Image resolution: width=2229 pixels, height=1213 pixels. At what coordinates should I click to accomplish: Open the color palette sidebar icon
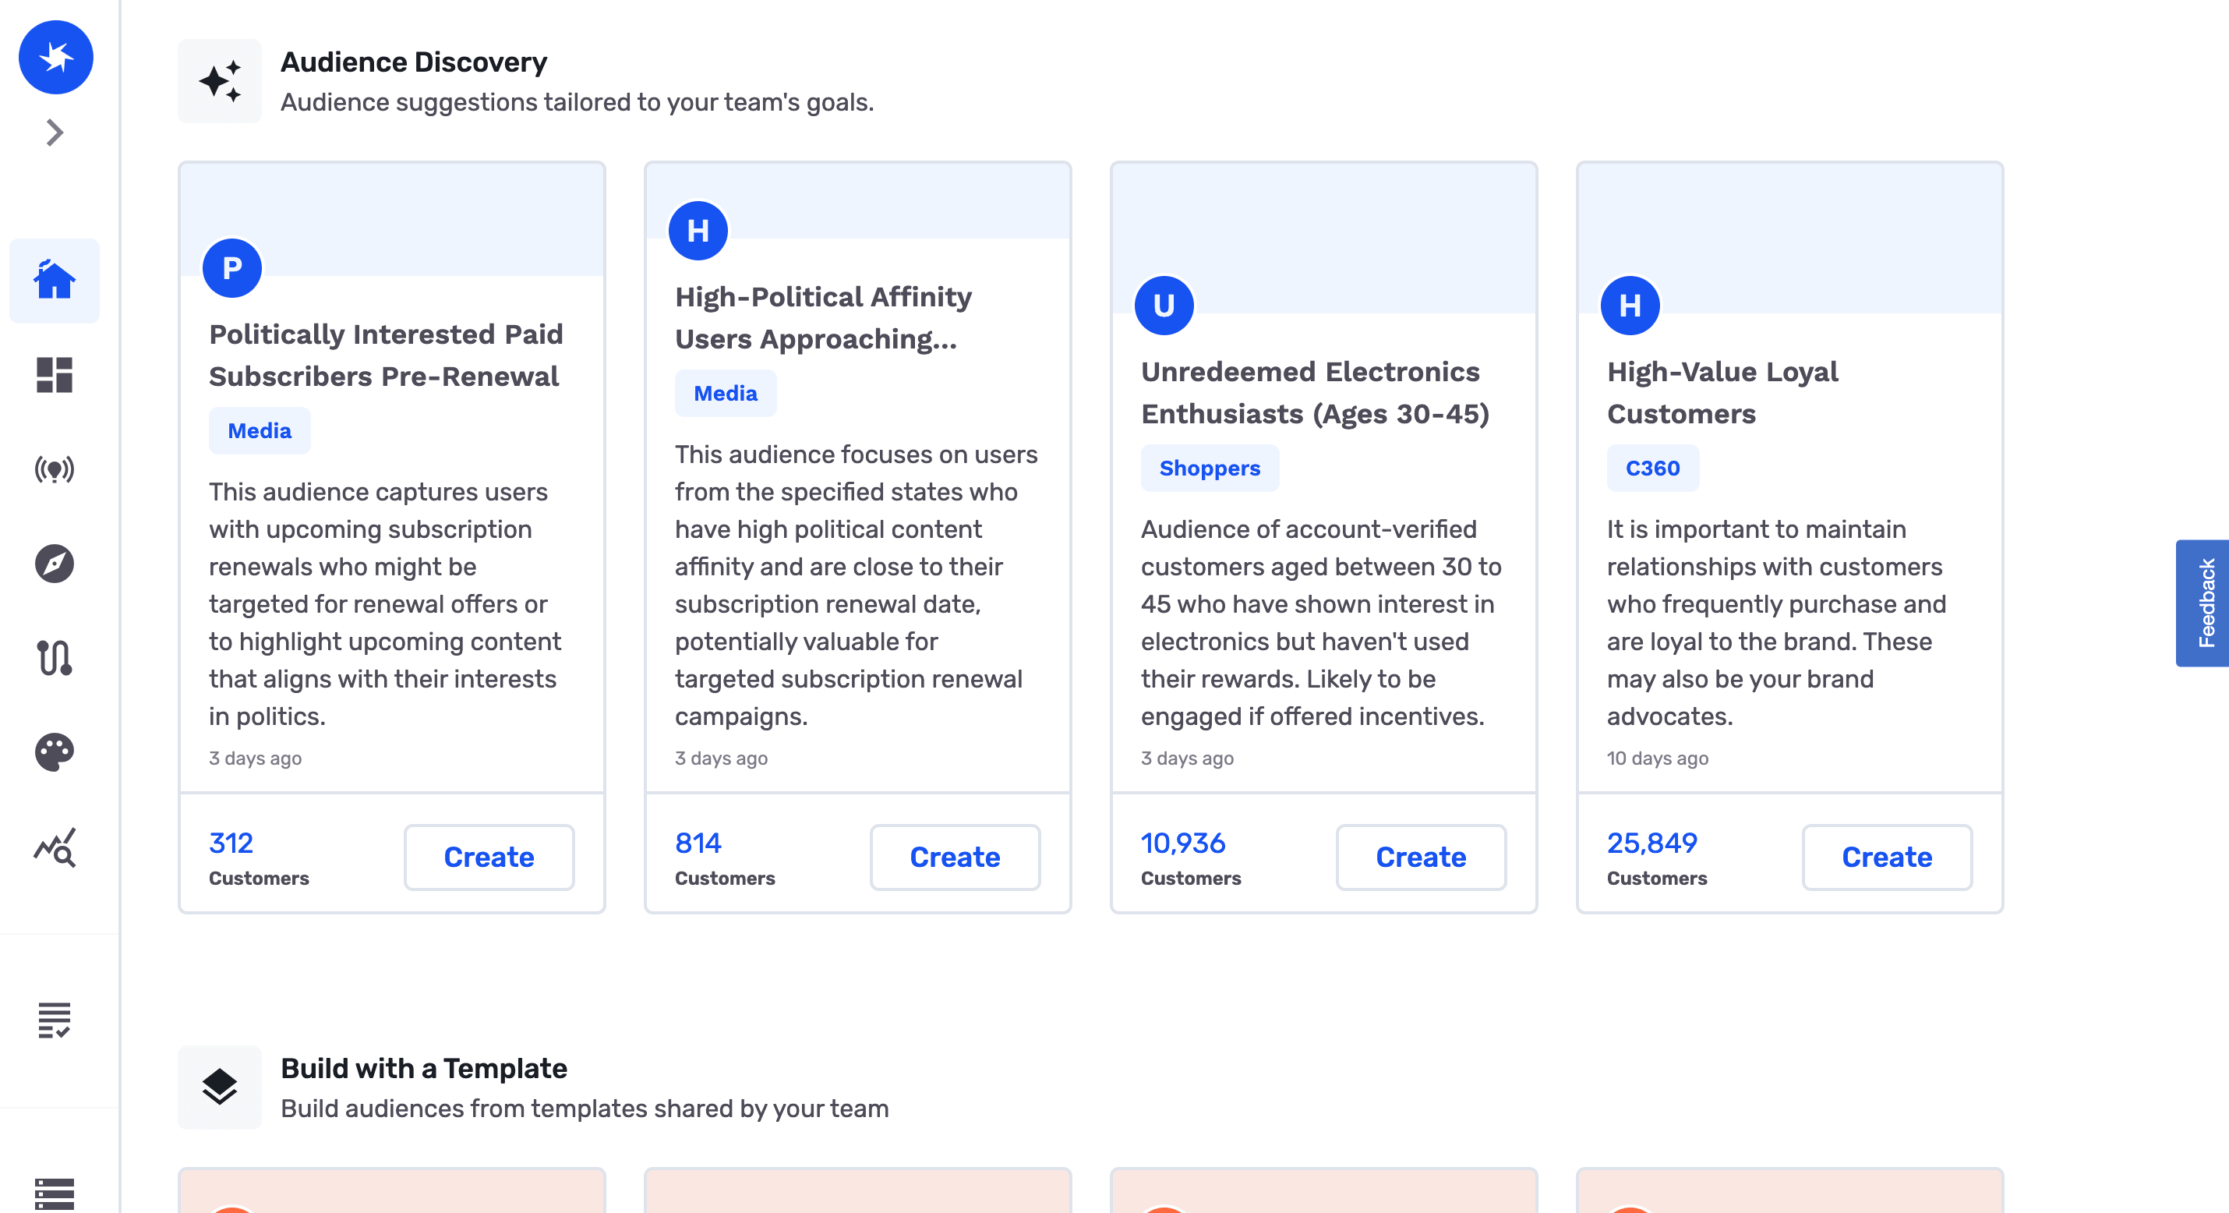click(55, 751)
